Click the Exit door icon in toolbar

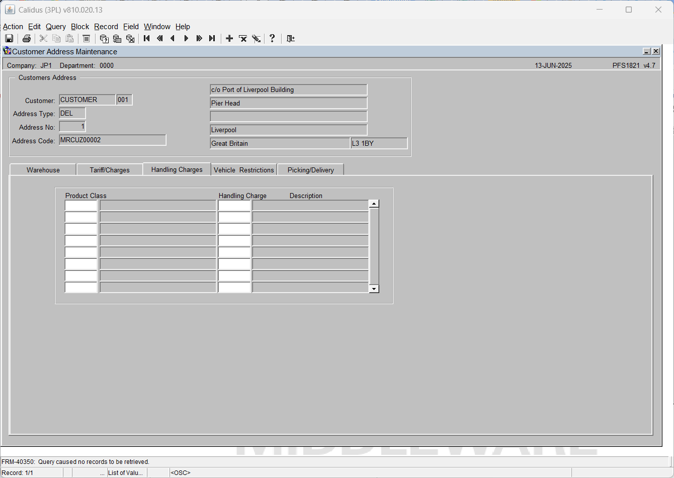pos(290,38)
